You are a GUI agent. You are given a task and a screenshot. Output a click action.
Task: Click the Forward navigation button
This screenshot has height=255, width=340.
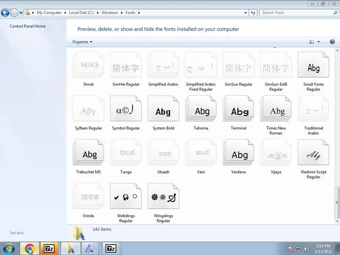(14, 13)
